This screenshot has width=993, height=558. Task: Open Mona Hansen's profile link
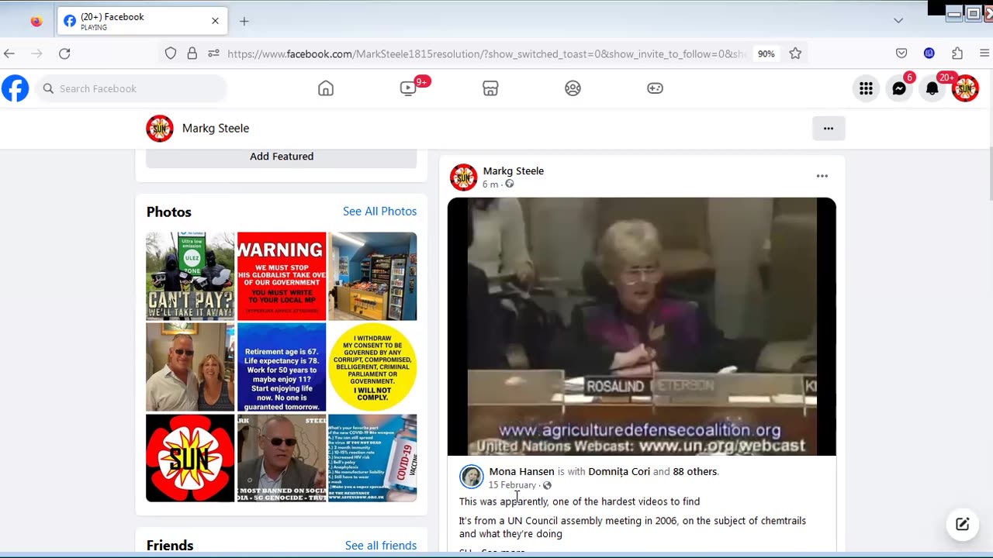pyautogui.click(x=521, y=471)
